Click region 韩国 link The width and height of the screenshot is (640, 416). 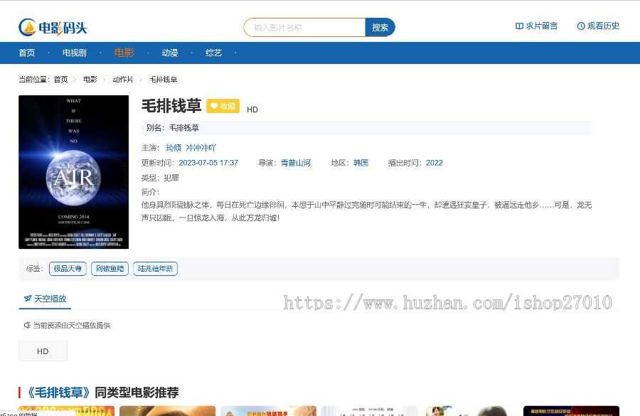361,163
